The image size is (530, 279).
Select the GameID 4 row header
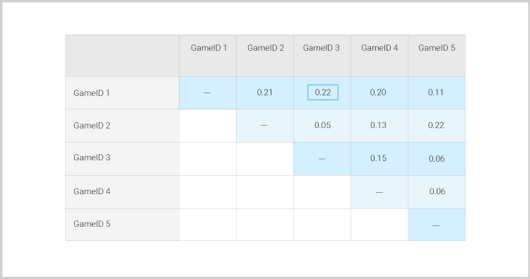(122, 192)
